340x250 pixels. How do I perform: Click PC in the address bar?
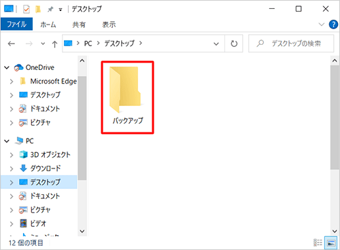pyautogui.click(x=88, y=43)
